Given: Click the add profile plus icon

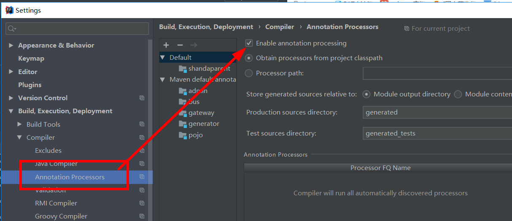Looking at the screenshot, I should 166,45.
